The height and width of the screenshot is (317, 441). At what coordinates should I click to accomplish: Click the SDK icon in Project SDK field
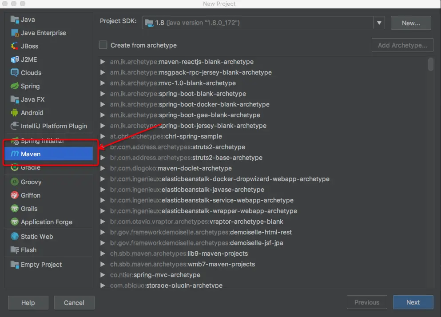pos(149,23)
